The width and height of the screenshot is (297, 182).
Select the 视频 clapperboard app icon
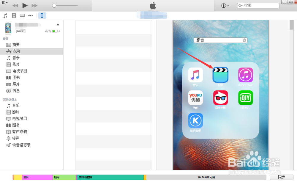[220, 75]
